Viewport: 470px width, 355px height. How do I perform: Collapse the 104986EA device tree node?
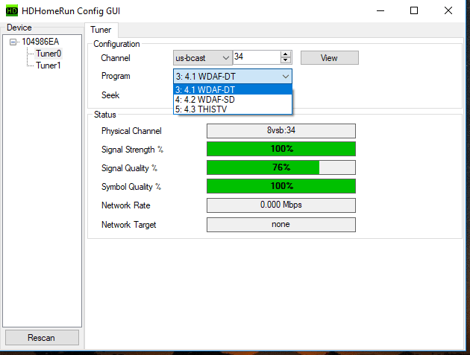pyautogui.click(x=13, y=42)
